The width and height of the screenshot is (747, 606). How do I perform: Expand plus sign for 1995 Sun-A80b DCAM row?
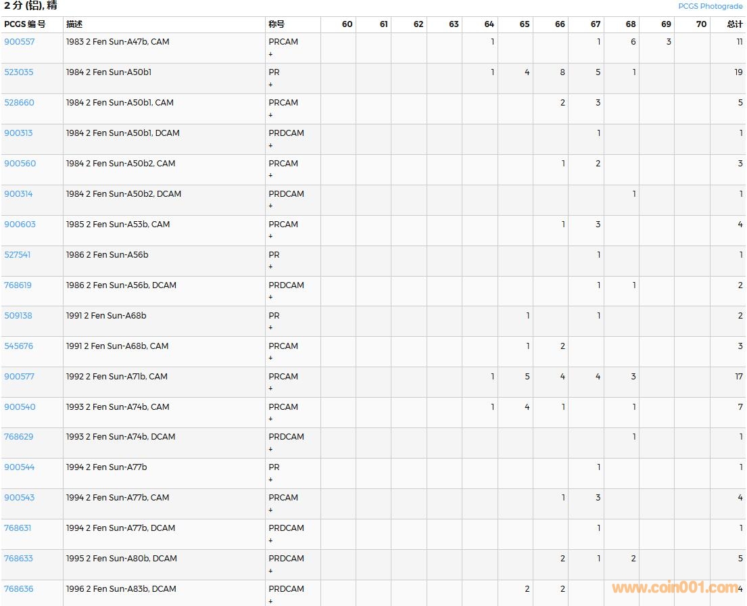pos(271,571)
